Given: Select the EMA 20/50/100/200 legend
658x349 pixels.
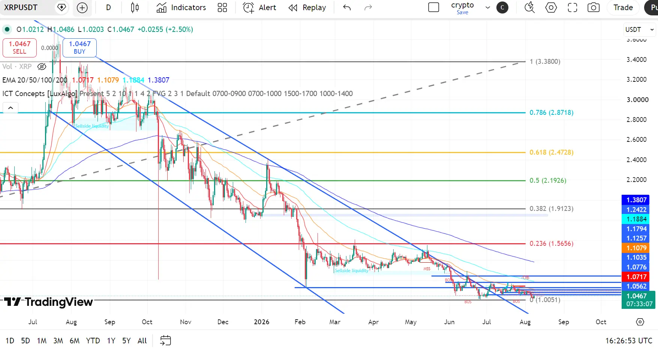Looking at the screenshot, I should (35, 80).
